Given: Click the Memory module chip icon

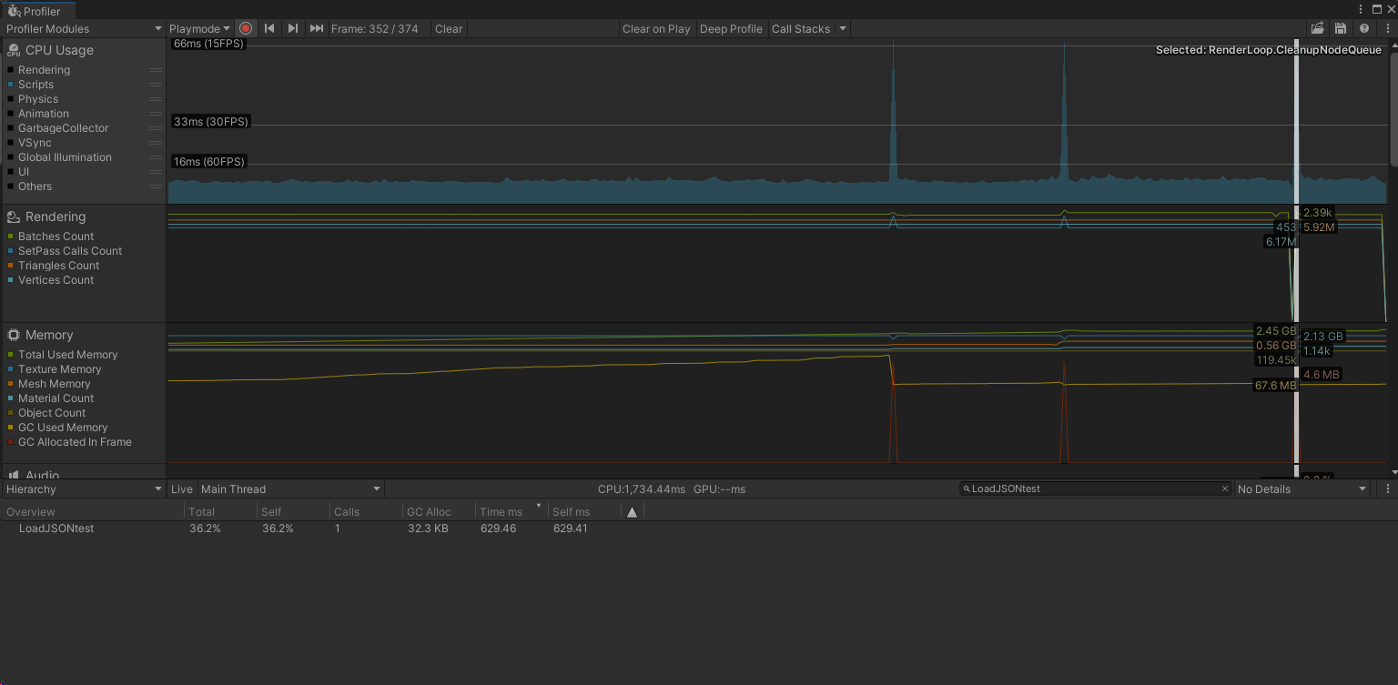Looking at the screenshot, I should point(13,336).
